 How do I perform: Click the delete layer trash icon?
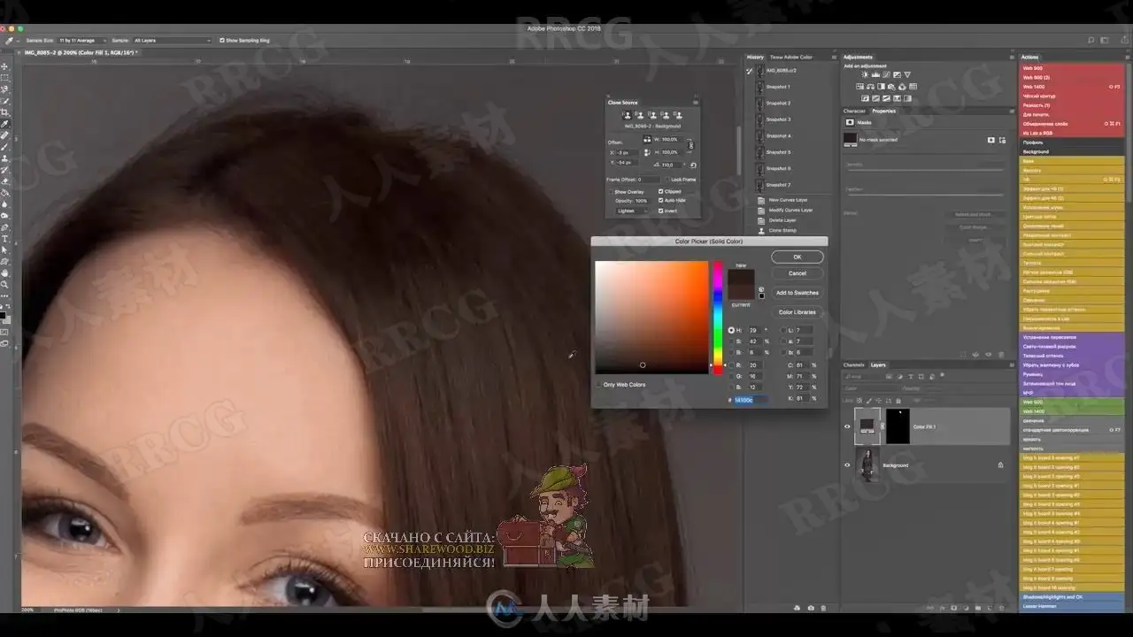coord(1004,608)
